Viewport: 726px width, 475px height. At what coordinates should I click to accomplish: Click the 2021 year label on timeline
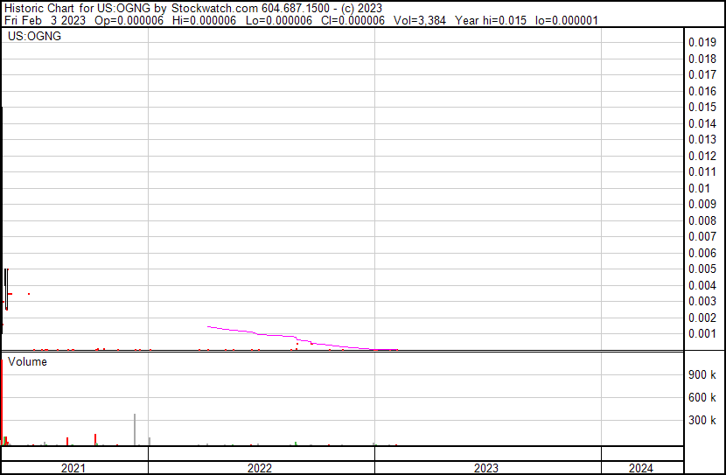click(73, 468)
